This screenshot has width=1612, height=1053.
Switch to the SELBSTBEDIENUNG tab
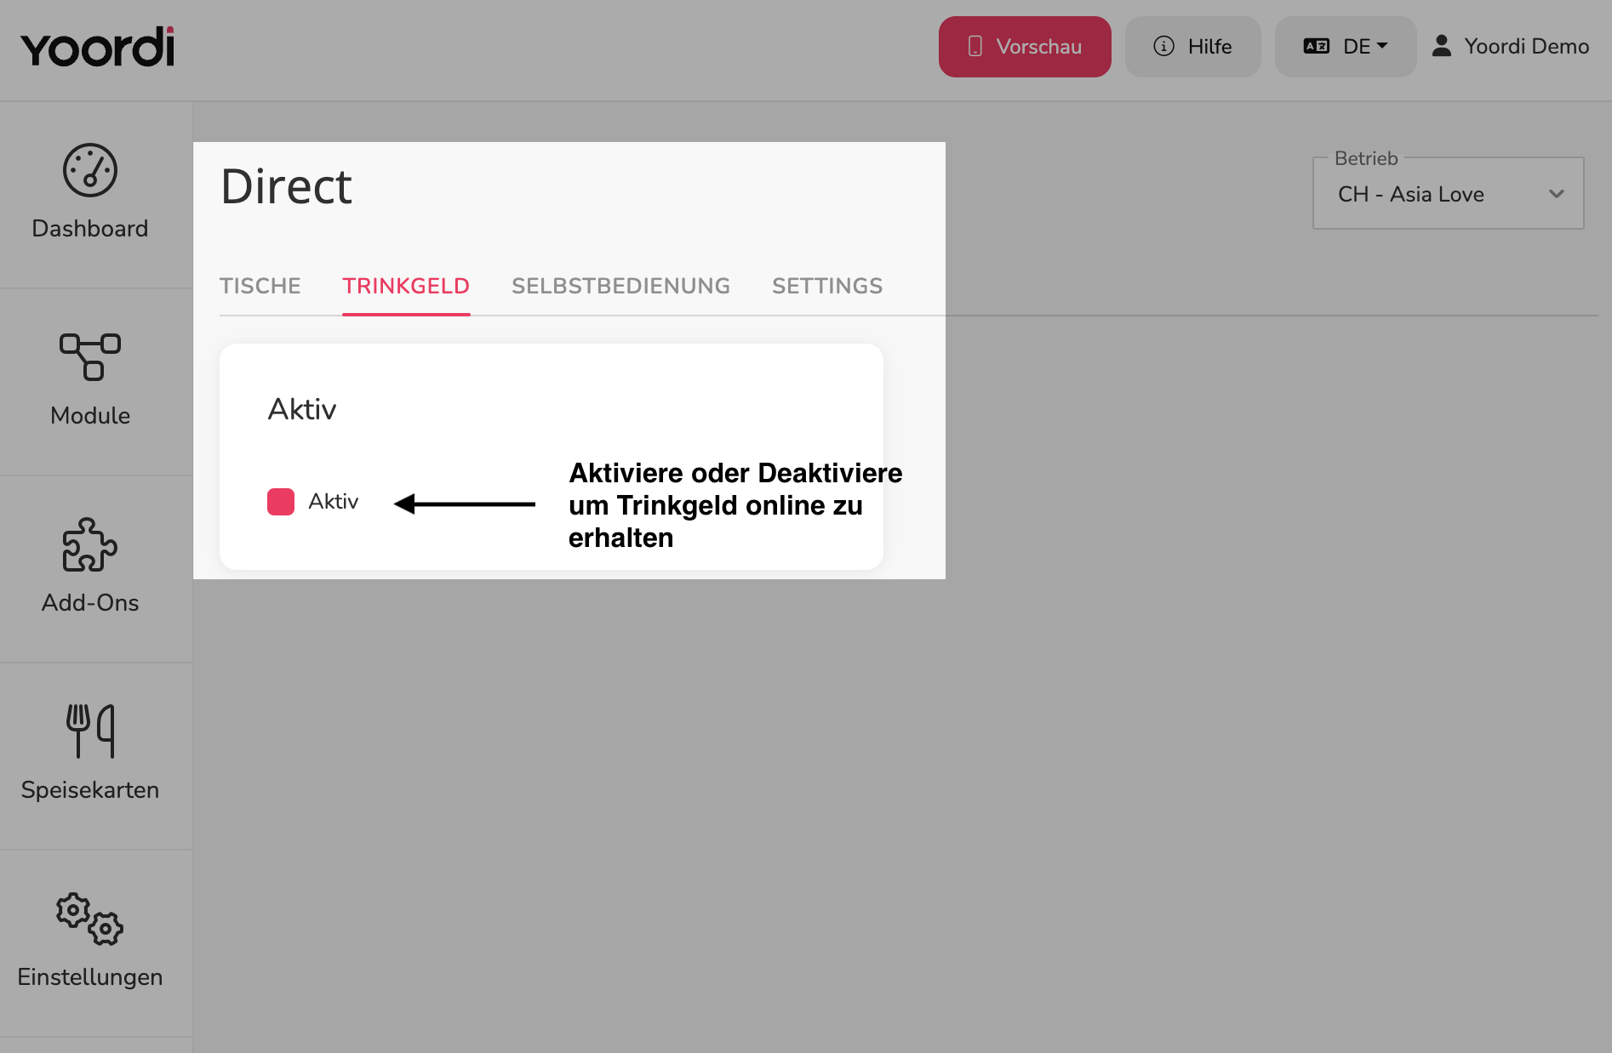(x=620, y=286)
